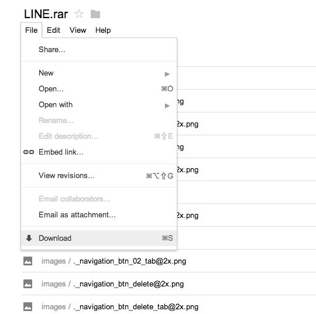Click image icon for navigation_btn_delete@2x.png
The image size is (316, 314).
[x=28, y=284]
